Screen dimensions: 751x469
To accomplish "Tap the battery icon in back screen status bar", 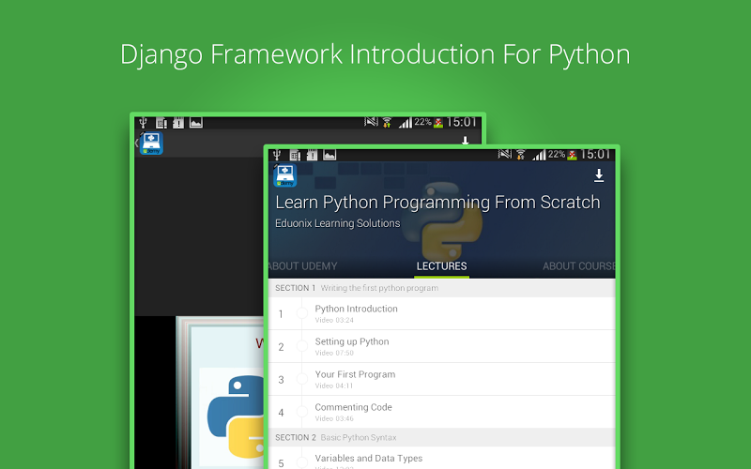I will pyautogui.click(x=438, y=123).
